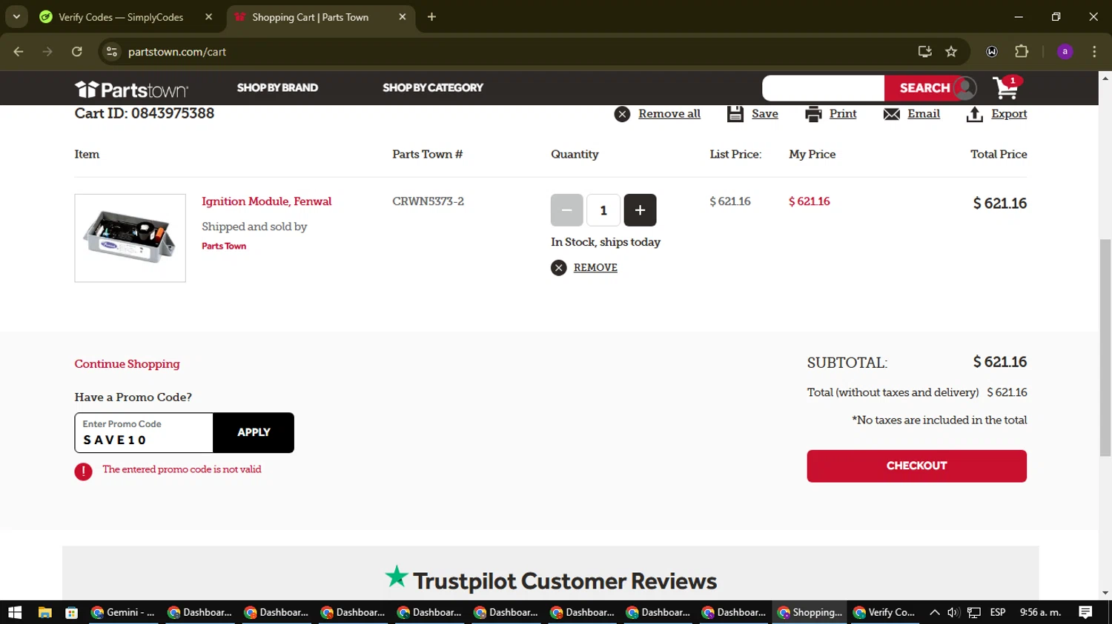Close the Shopping Cart Parts Town tab
This screenshot has height=624, width=1112.
pyautogui.click(x=402, y=17)
